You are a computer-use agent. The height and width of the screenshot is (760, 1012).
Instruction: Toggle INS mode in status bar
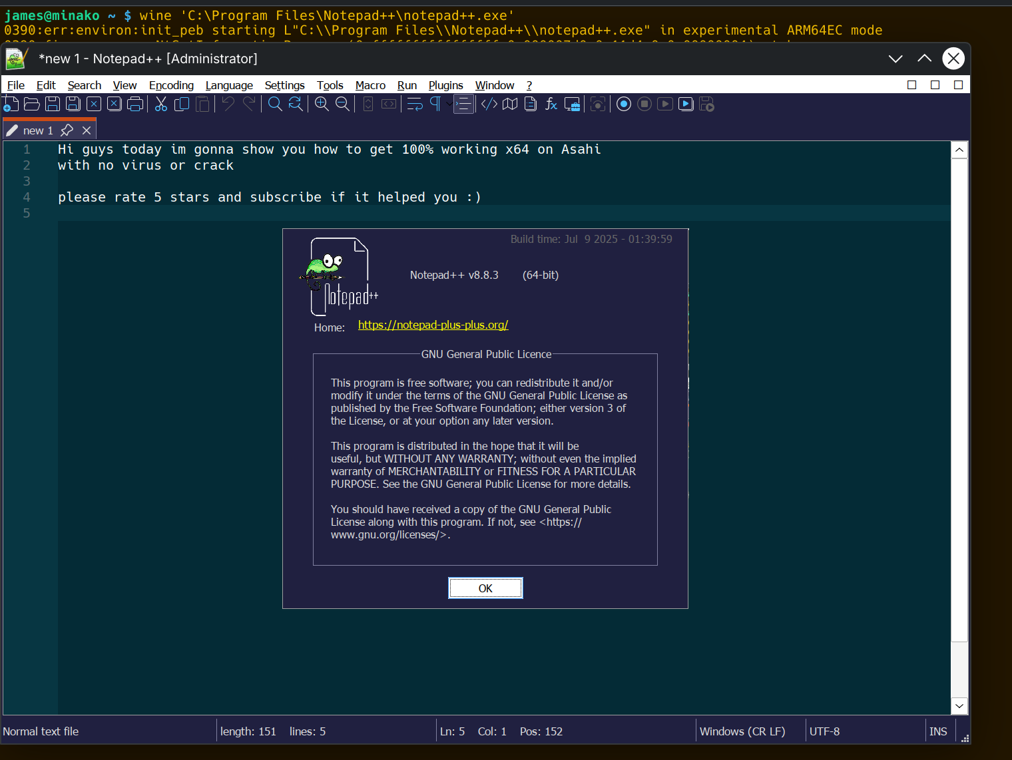click(938, 731)
